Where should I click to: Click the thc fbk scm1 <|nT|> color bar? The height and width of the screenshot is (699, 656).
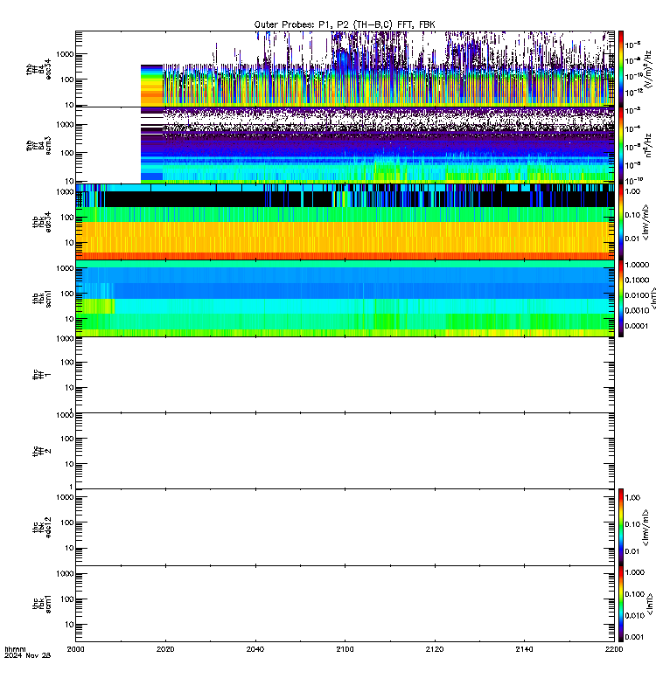[x=620, y=604]
